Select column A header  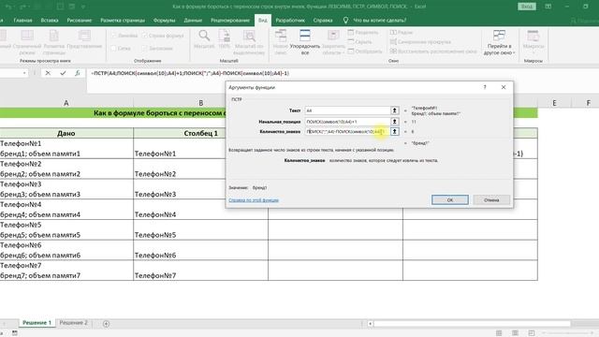[x=66, y=103]
